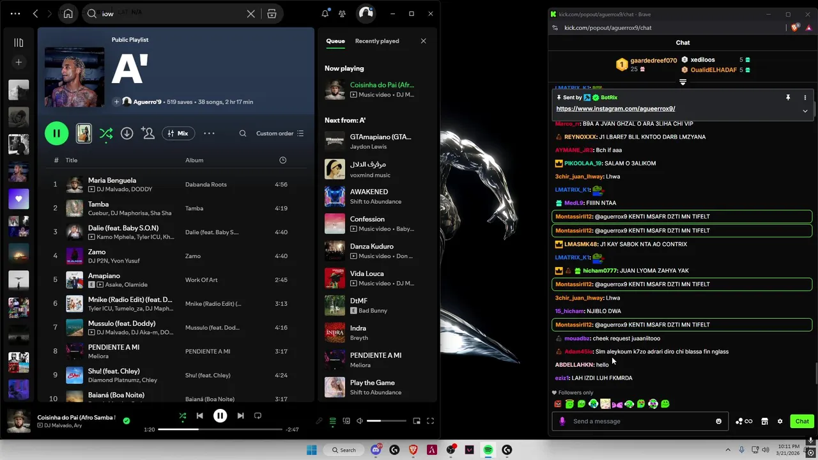Image resolution: width=818 pixels, height=460 pixels.
Task: Open Spotify three-dot app menu
Action: point(15,13)
